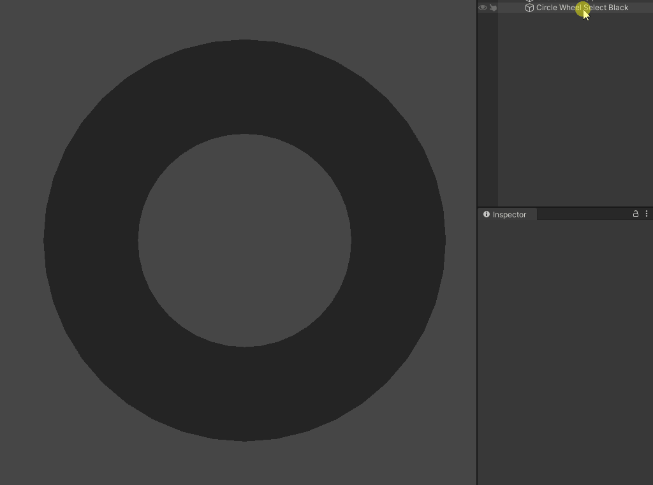653x485 pixels.
Task: Click empty area below hierarchy items
Action: point(575,108)
